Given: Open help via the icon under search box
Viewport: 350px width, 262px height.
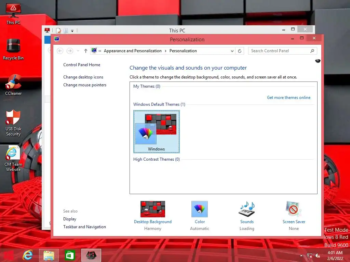Looking at the screenshot, I should coord(318,61).
